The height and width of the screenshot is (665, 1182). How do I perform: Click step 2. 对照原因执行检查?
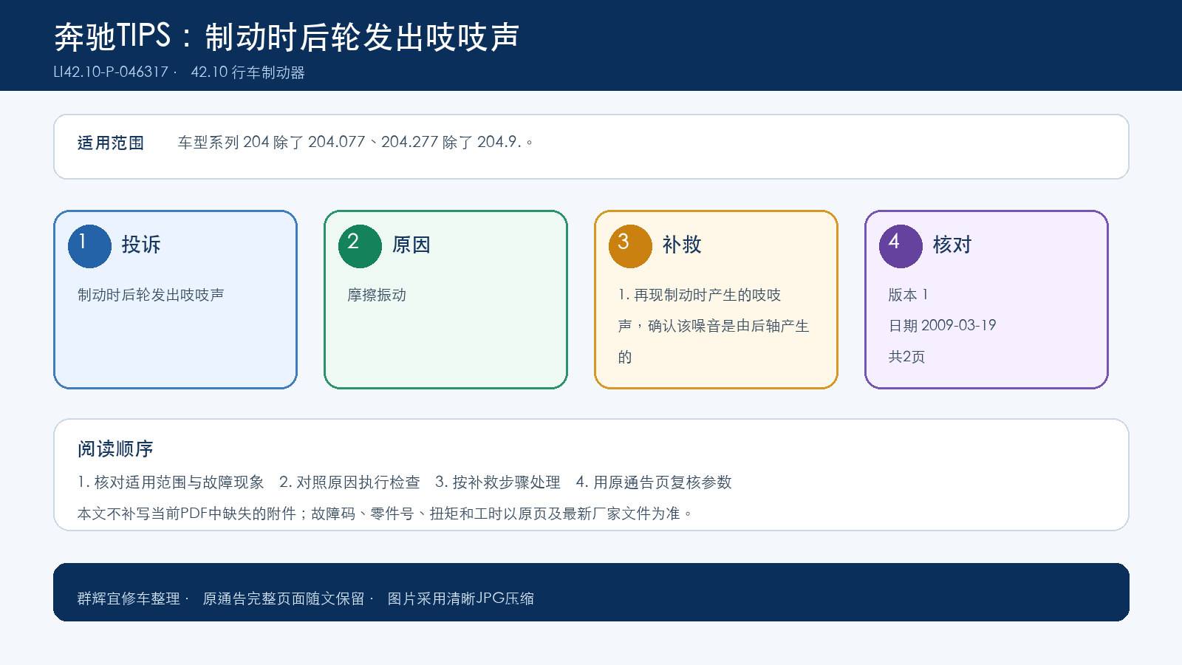tap(349, 482)
